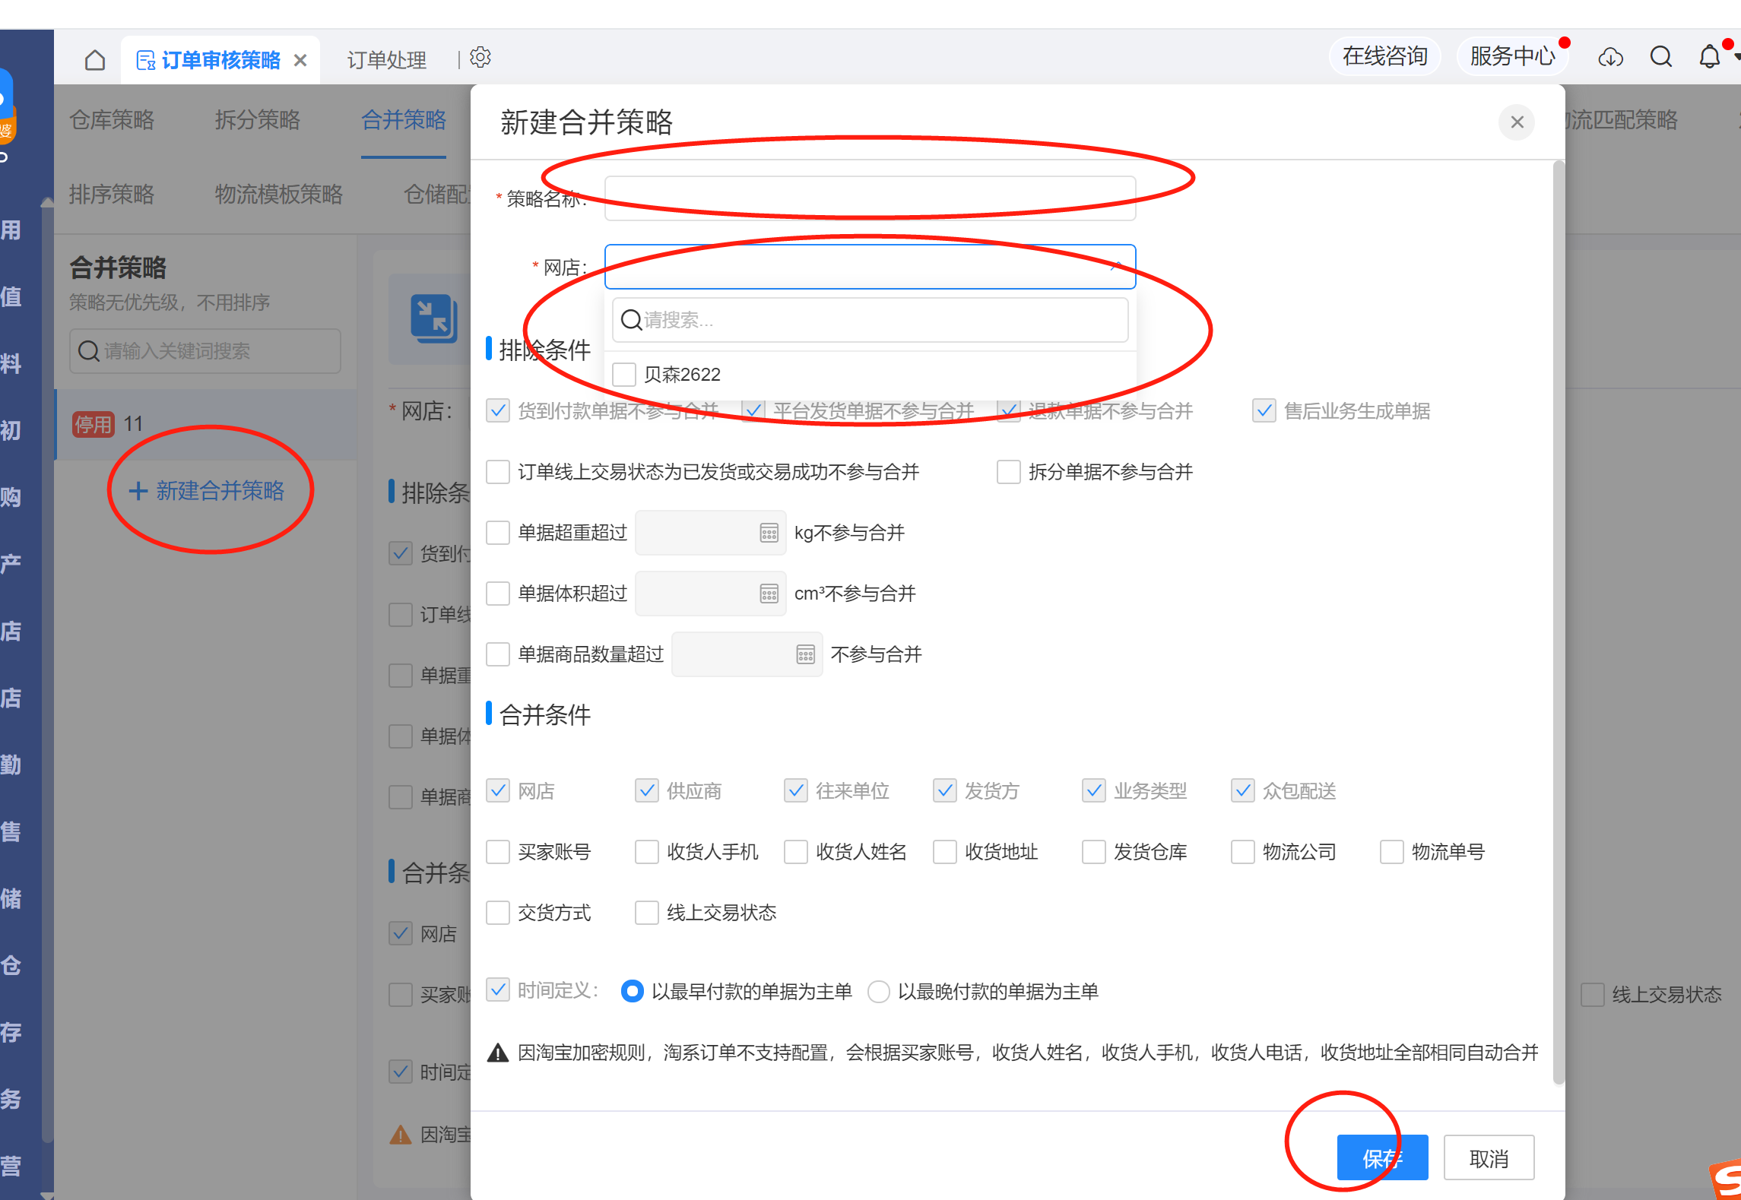Click 服务中心 button
This screenshot has width=1741, height=1200.
tap(1513, 56)
